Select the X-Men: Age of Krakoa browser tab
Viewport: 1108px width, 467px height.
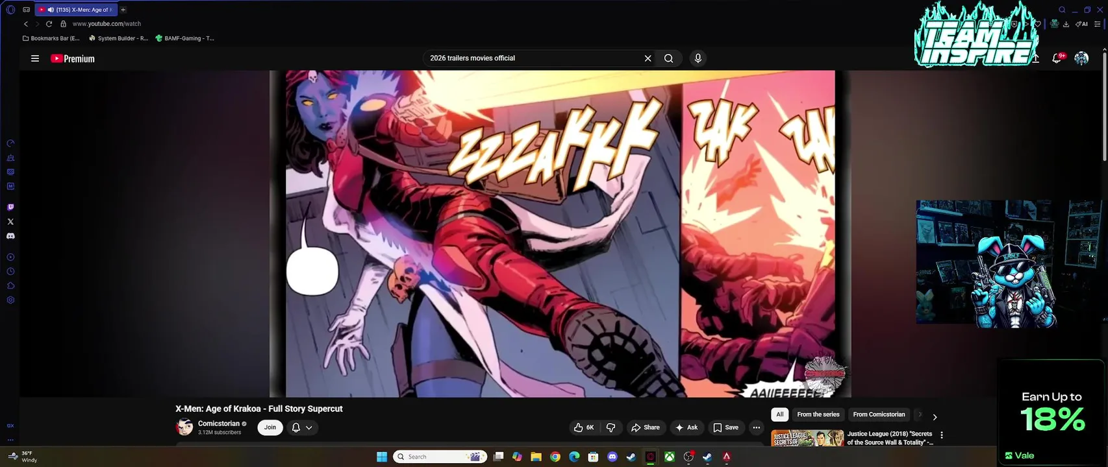pyautogui.click(x=75, y=10)
